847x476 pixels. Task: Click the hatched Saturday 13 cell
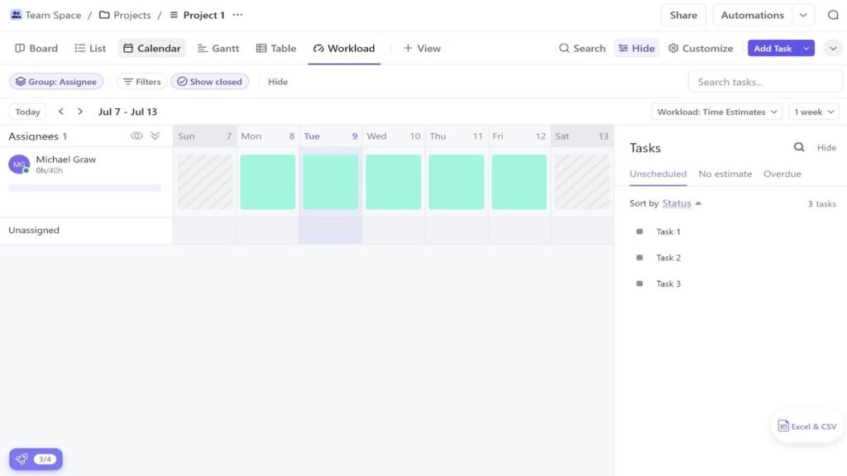(581, 182)
